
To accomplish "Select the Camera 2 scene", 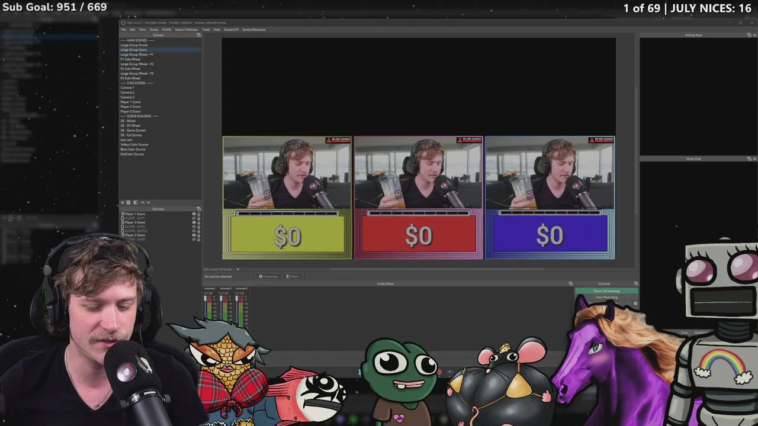I will pos(160,92).
